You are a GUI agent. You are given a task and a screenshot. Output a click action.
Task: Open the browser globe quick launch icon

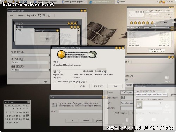[25, 2]
